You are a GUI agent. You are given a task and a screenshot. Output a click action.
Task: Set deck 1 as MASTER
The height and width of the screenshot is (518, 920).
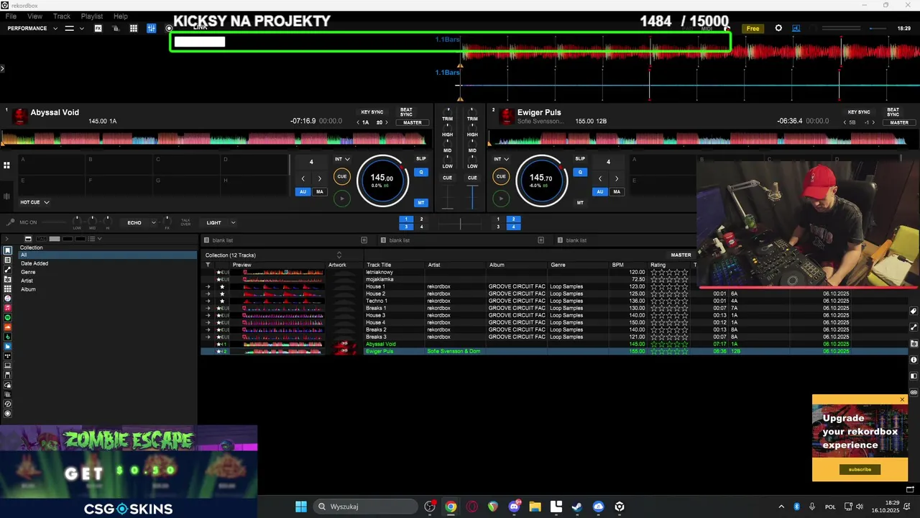[x=413, y=122]
